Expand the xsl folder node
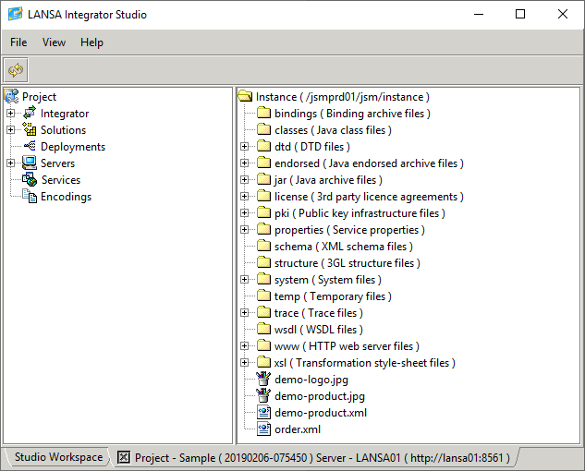 coord(245,363)
